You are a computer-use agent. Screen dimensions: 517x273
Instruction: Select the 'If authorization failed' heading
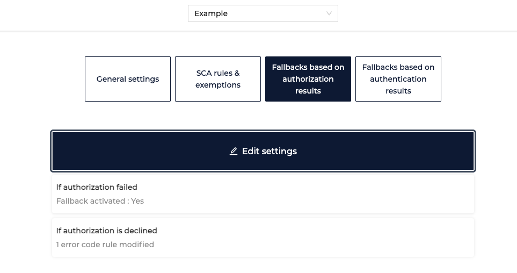click(x=97, y=187)
